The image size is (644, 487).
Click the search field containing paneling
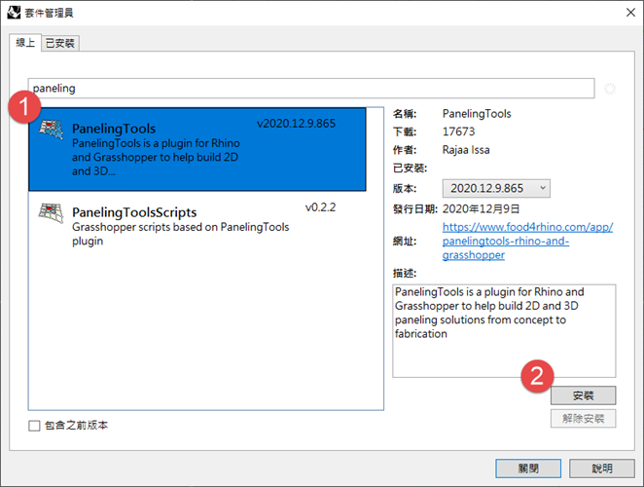tap(311, 88)
